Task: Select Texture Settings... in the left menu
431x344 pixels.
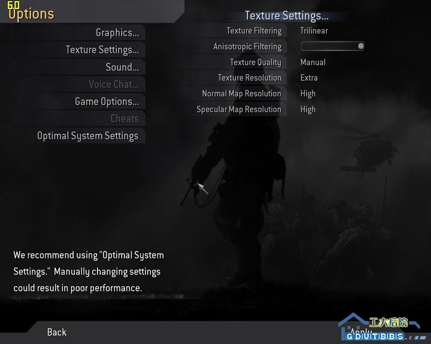Action: click(x=102, y=50)
